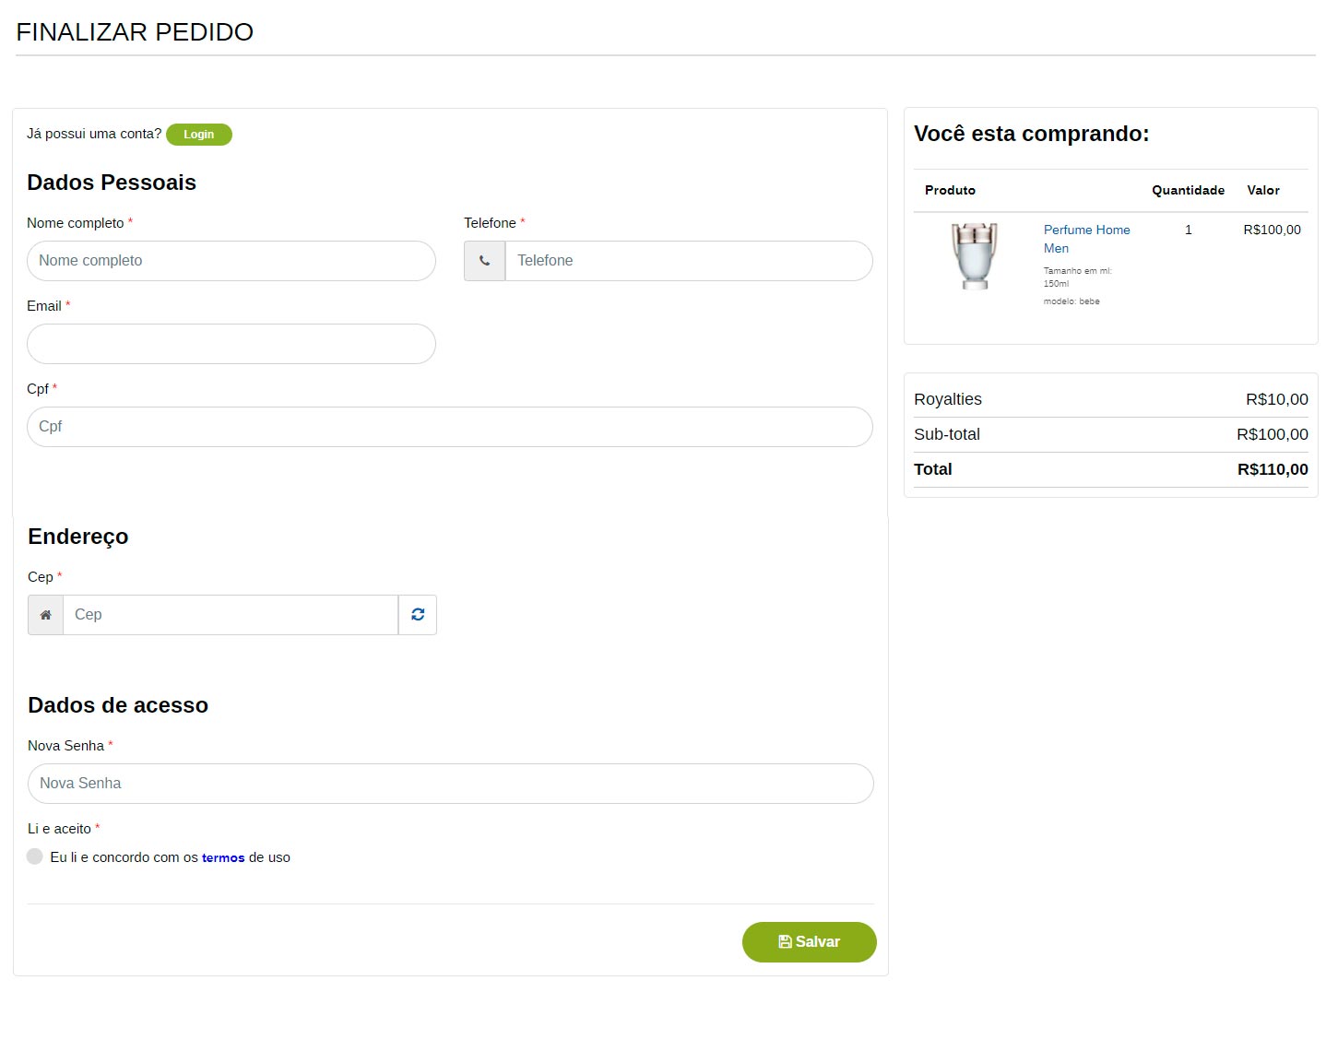Click the phone icon beside Telefone field

[x=484, y=261]
